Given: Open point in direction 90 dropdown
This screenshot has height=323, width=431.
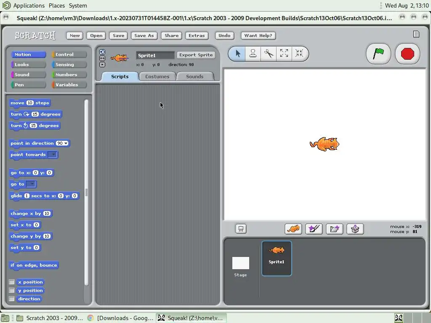Looking at the screenshot, I should click(x=66, y=143).
